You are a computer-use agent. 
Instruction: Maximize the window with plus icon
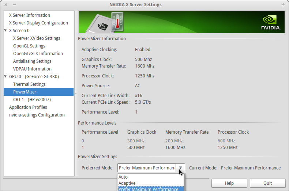point(283,5)
